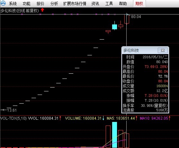Click the down arrow after VOLUME value
Viewport: 179px width, 148px height.
103,118
